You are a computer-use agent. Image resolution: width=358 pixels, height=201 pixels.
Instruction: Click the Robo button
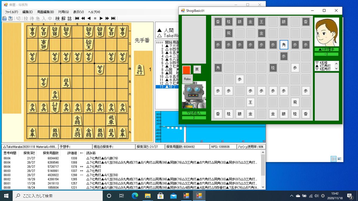187,79
